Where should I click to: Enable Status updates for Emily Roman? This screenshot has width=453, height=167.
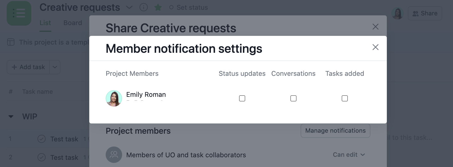(242, 98)
